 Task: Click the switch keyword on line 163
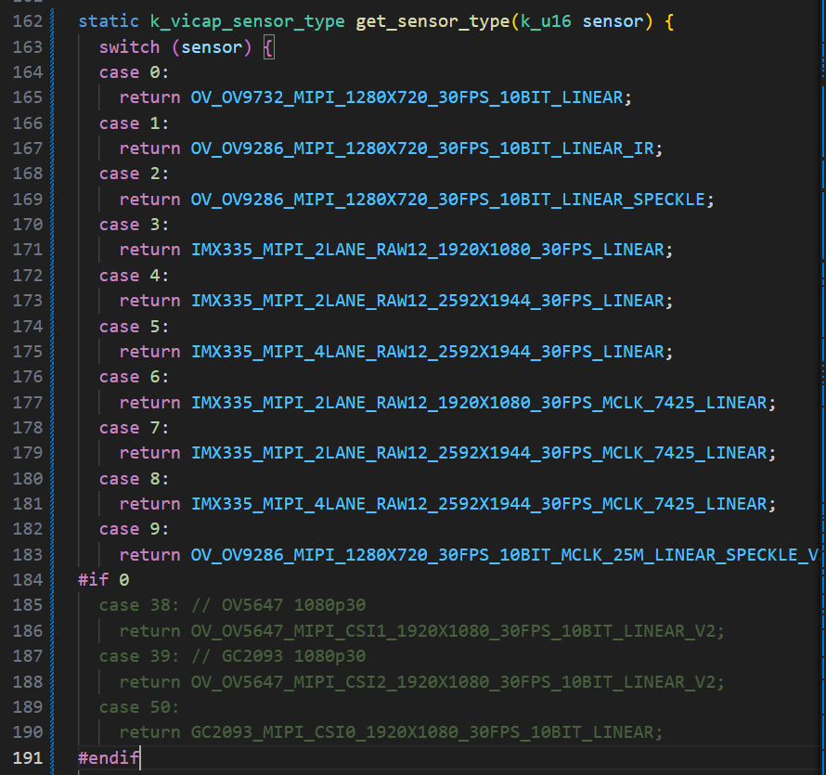click(x=129, y=47)
